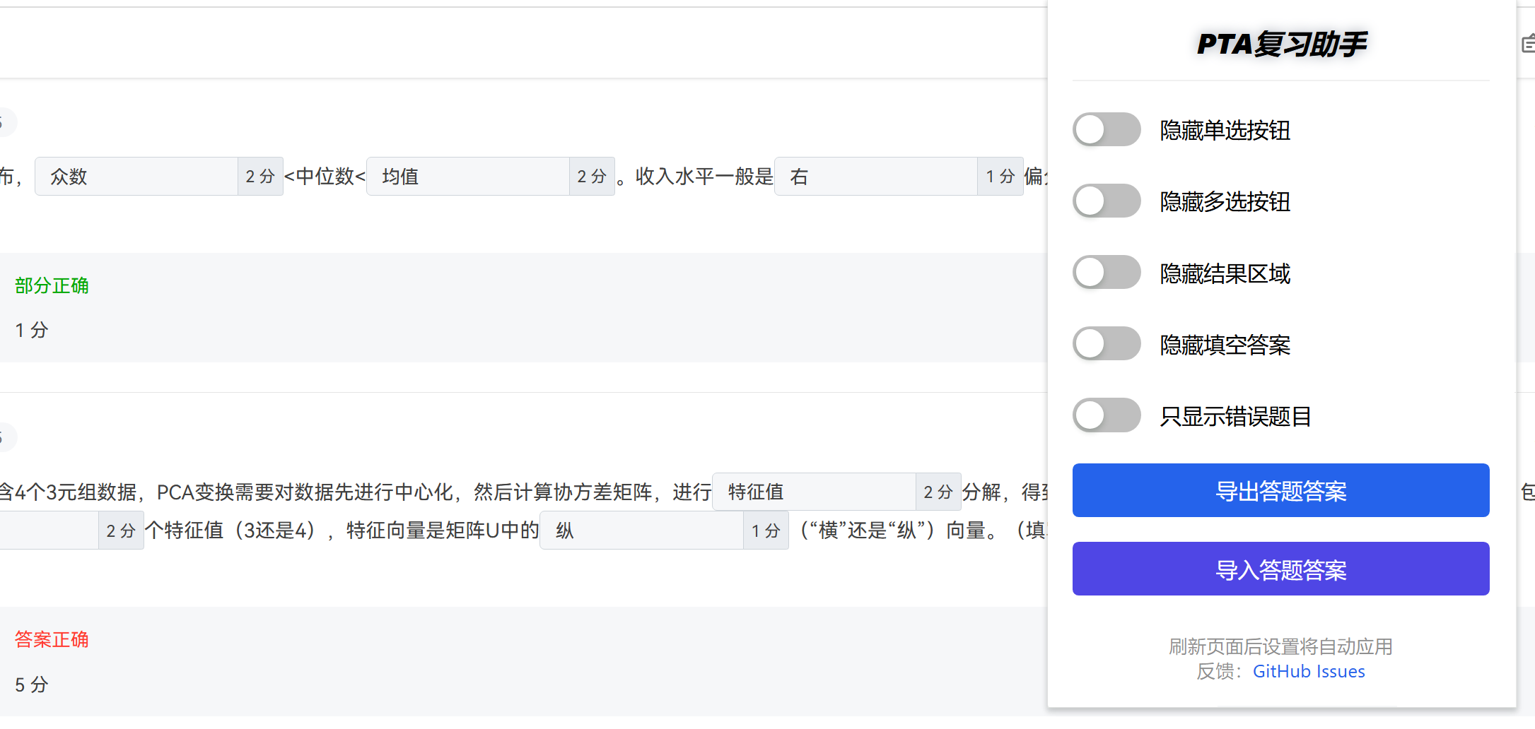
Task: Focus the input field containing 纵
Action: (641, 531)
